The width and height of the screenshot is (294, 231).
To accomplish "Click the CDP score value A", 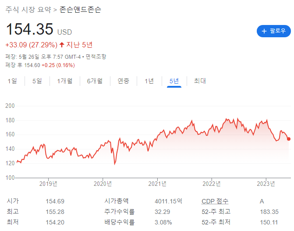I will tap(262, 201).
